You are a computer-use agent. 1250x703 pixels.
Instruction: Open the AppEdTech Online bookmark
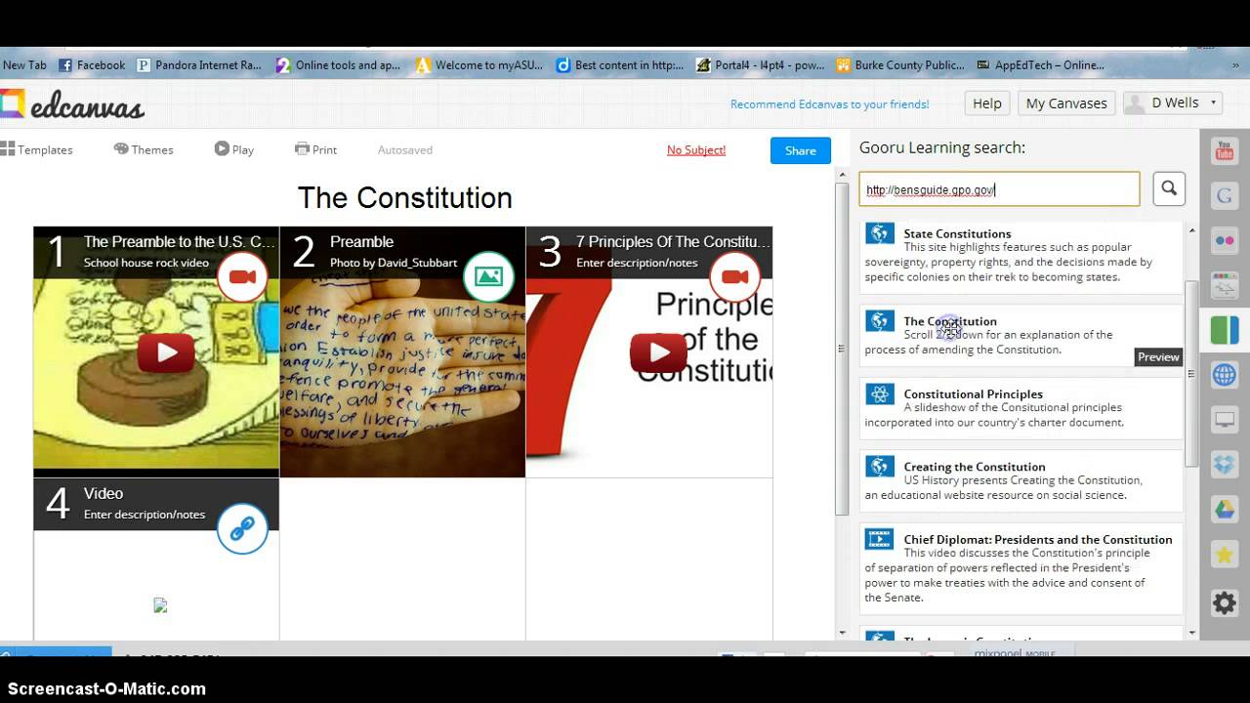(x=1041, y=65)
